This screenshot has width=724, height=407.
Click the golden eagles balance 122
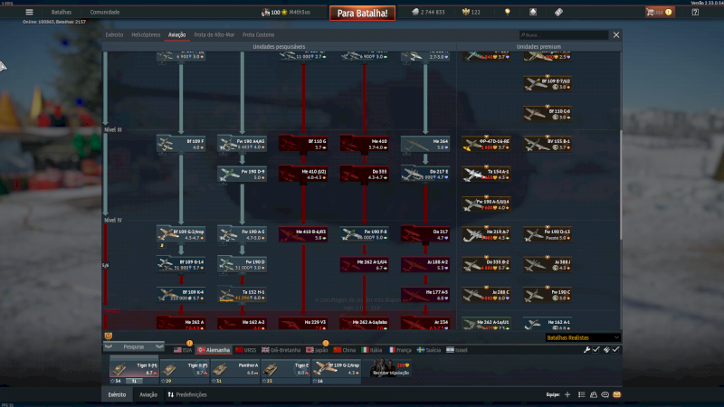tap(472, 12)
